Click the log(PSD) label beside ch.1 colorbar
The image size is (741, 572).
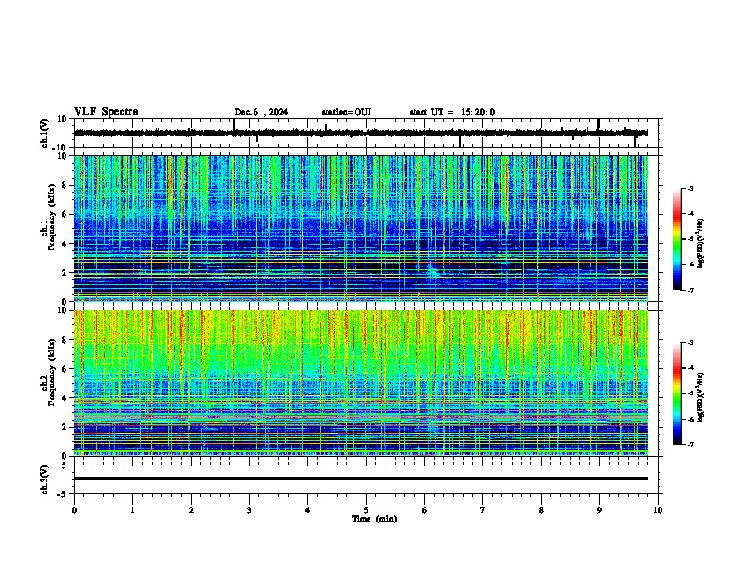click(x=701, y=243)
